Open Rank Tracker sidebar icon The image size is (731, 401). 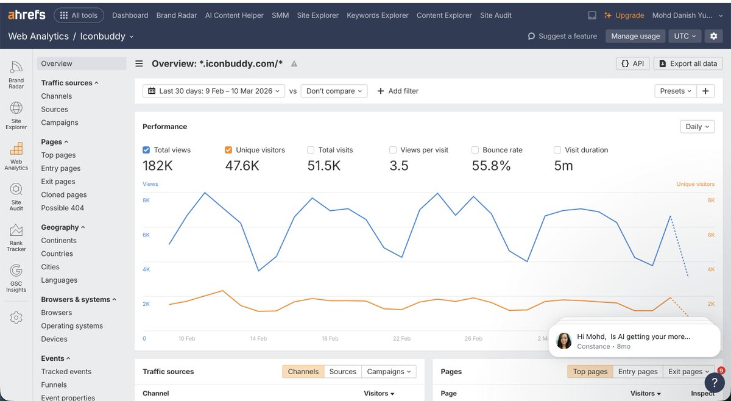(x=16, y=238)
